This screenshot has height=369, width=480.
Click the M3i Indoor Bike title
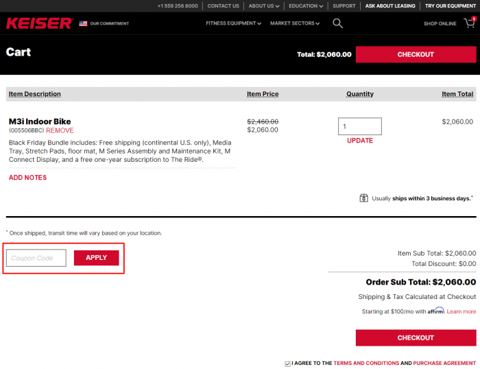click(40, 121)
